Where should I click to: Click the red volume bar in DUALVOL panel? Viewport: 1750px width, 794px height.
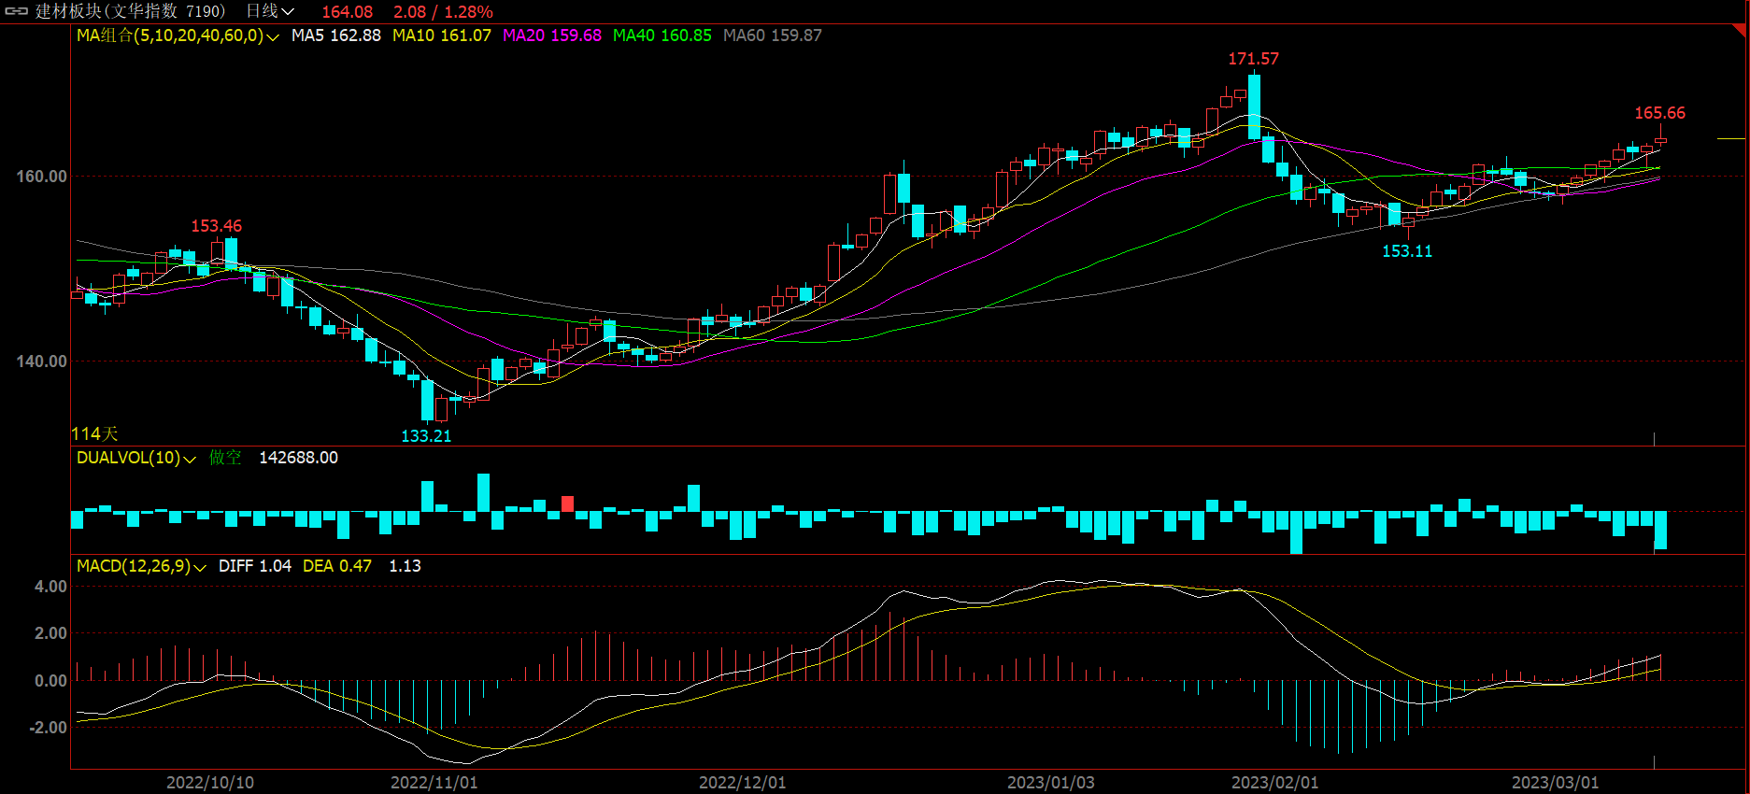tap(567, 504)
